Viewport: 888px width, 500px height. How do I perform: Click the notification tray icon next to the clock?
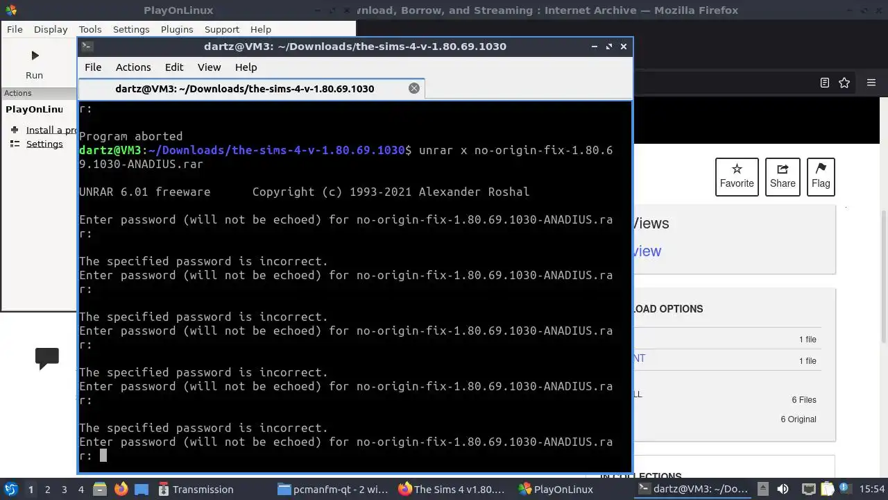[846, 490]
